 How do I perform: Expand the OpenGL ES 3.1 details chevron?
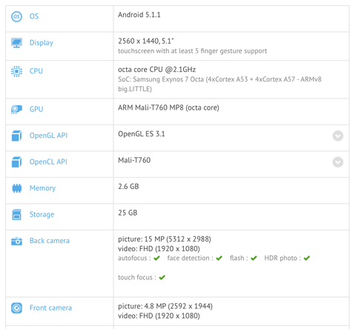[x=337, y=136]
